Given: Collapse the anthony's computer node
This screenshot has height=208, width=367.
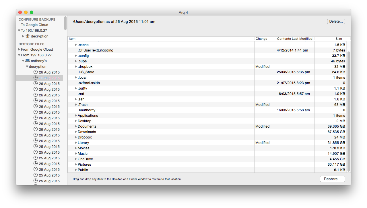Looking at the screenshot, I should point(23,61).
